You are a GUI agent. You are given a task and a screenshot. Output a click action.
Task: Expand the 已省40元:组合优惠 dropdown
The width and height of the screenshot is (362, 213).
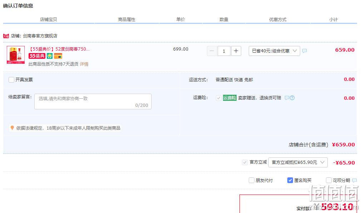click(x=274, y=51)
